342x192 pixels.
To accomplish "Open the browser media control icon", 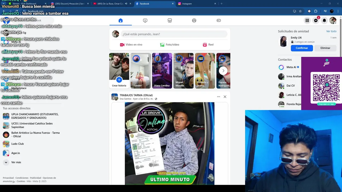I will coord(325,11).
